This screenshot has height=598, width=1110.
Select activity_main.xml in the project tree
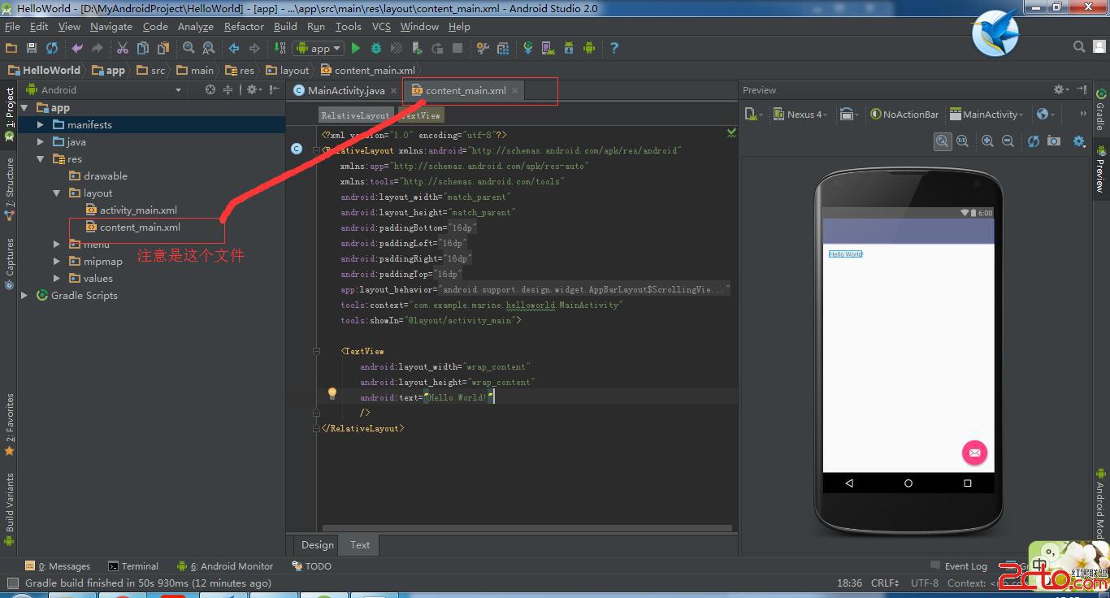point(138,210)
